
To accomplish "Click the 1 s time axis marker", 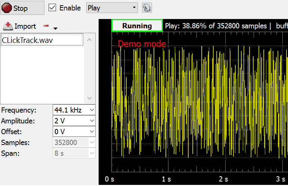I will point(166,179).
